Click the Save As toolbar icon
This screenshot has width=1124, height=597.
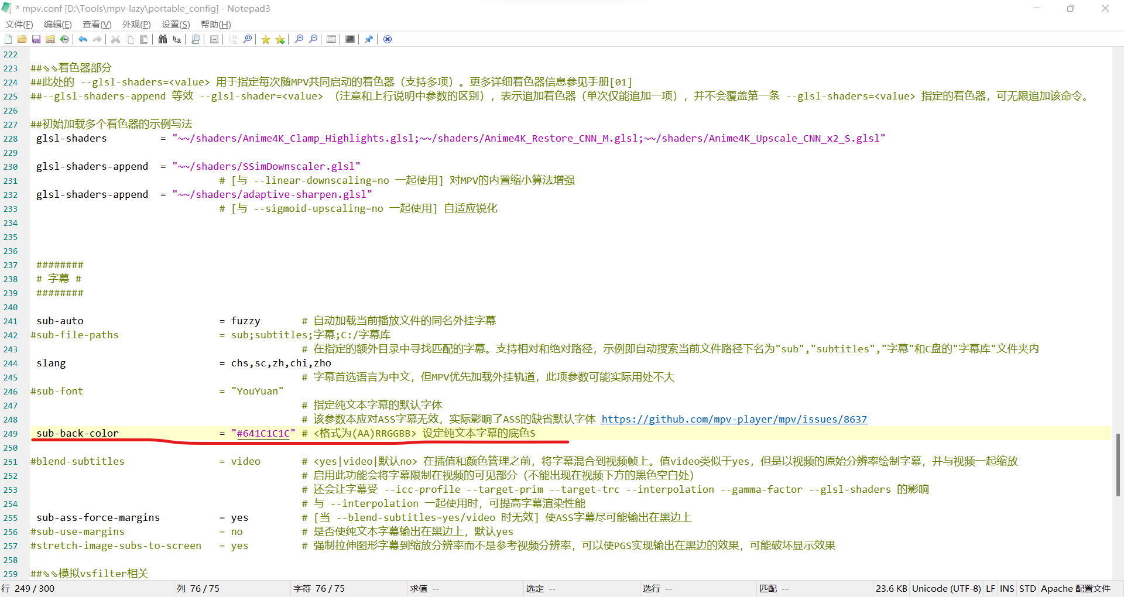50,39
